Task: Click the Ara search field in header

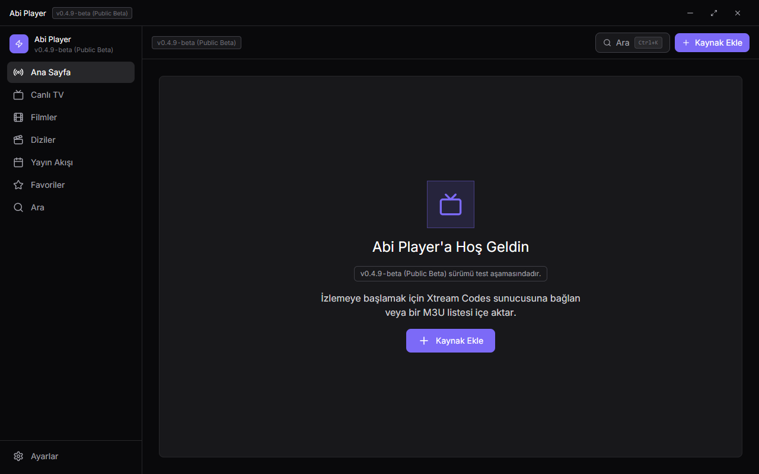Action: click(x=633, y=43)
